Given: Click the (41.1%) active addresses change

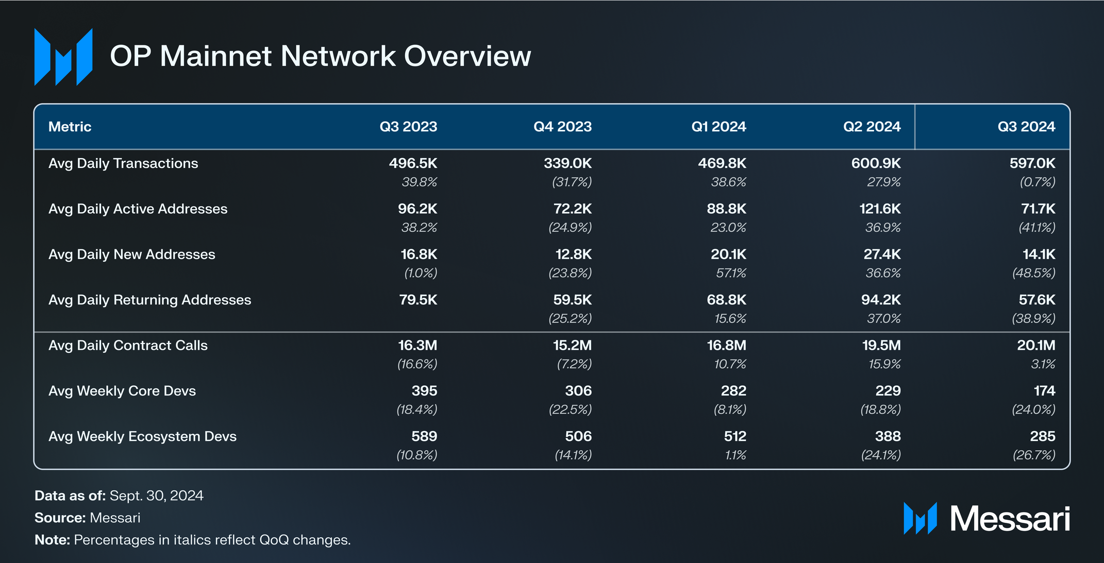Looking at the screenshot, I should coord(1037,227).
